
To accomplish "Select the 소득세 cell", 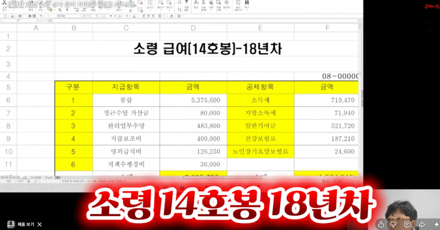I will coord(260,100).
